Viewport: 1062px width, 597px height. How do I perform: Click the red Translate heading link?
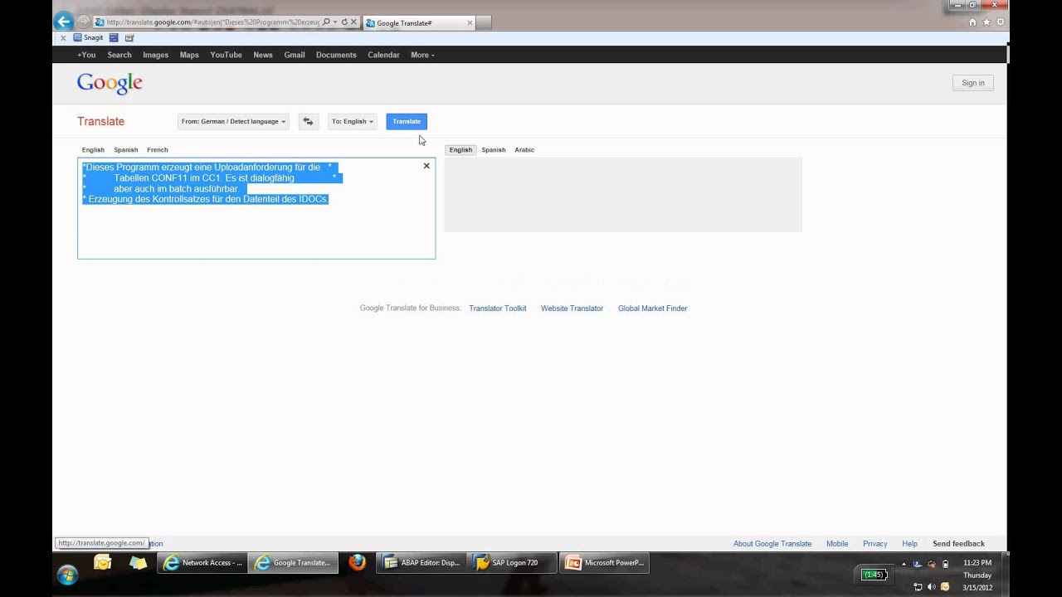[x=100, y=121]
